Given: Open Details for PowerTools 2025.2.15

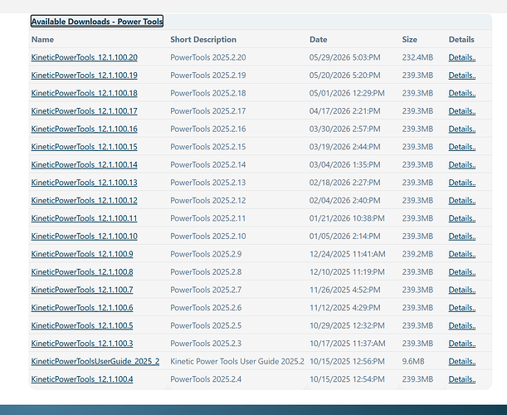Looking at the screenshot, I should [462, 147].
